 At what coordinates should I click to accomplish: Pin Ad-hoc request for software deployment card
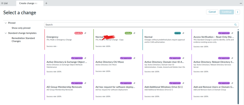[x=134, y=83]
